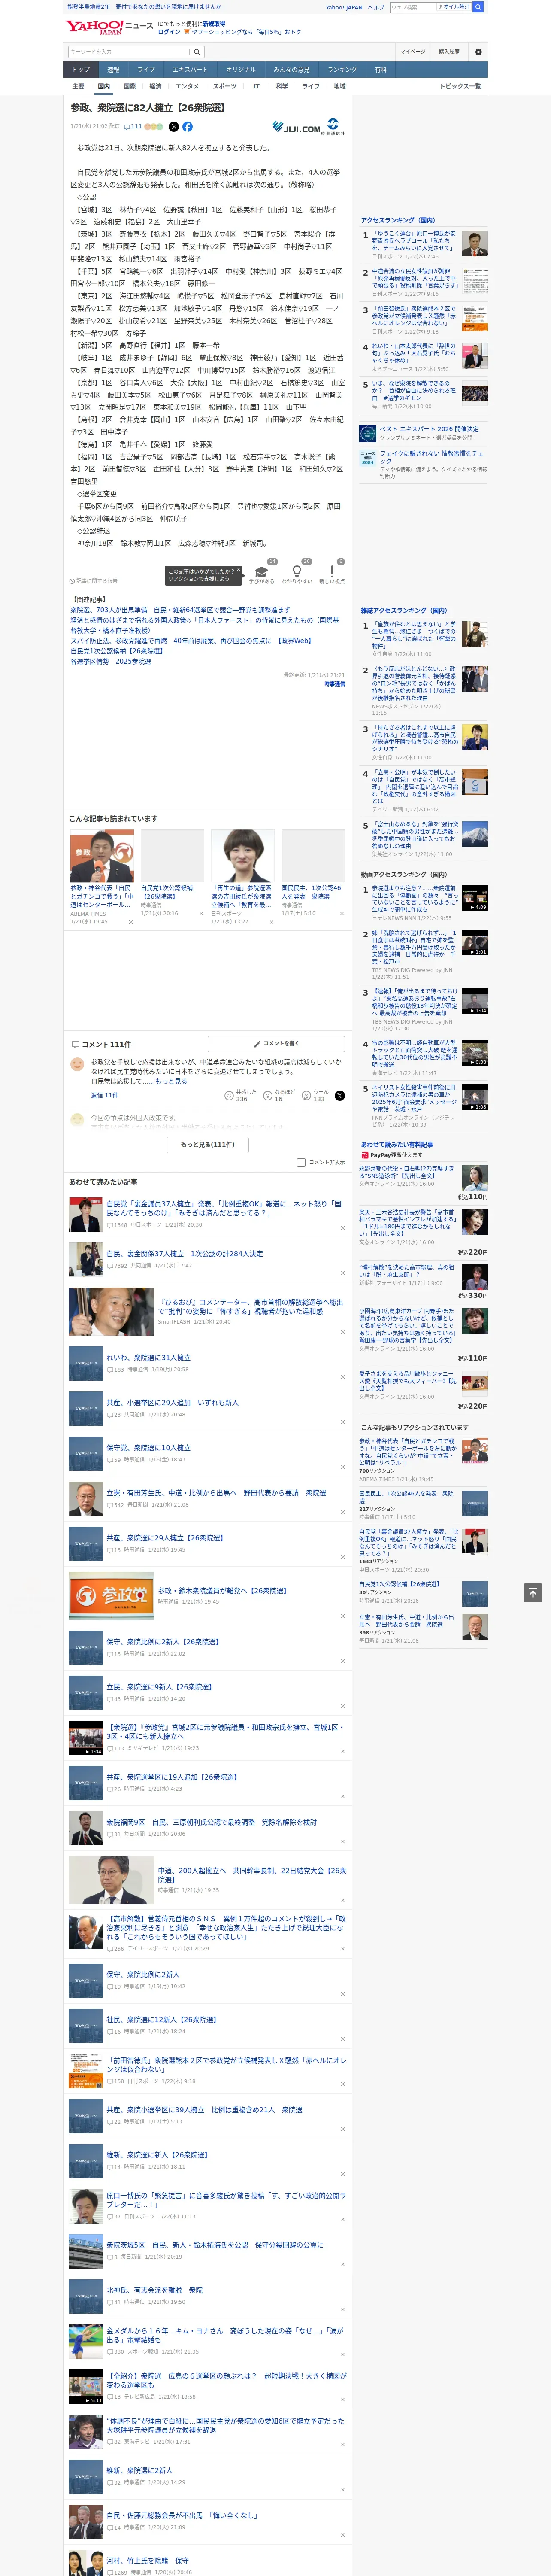551x2576 pixels.
Task: React with 新しい視点 exclamation icon
Action: coord(332,572)
